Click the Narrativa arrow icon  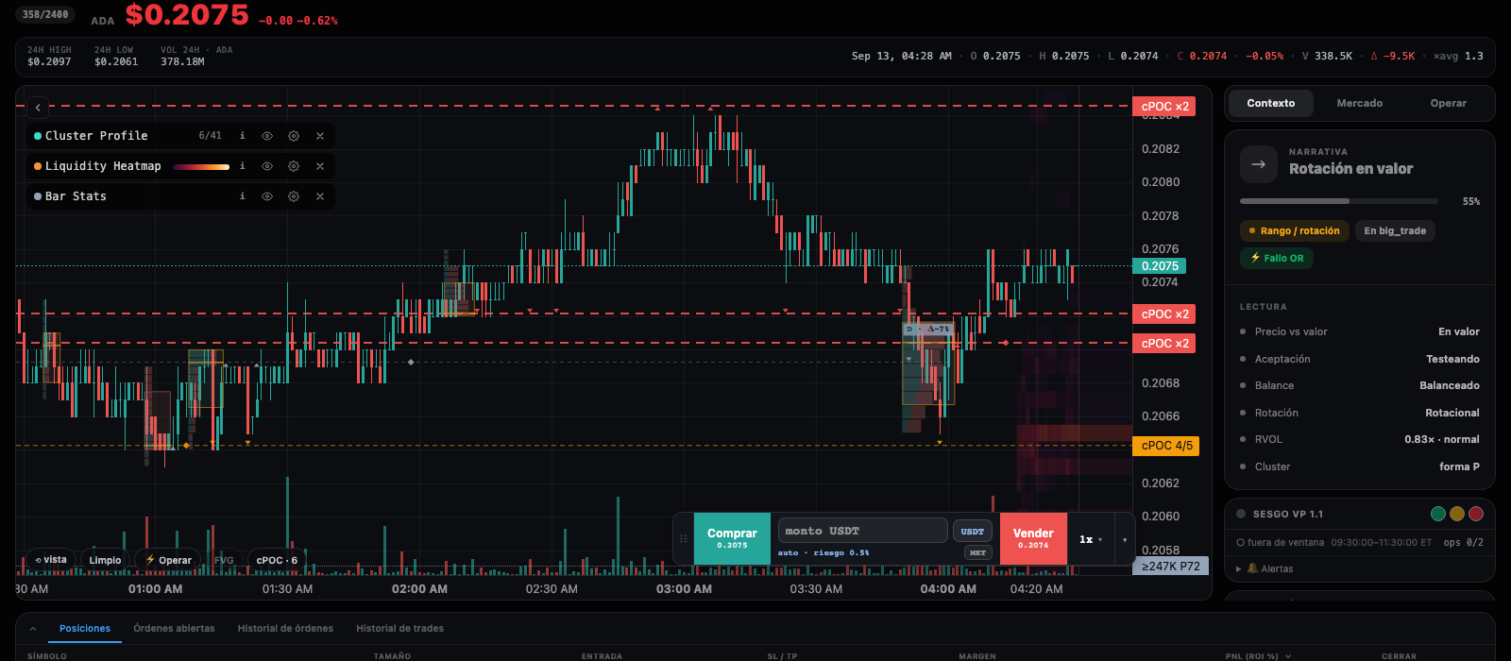coord(1258,164)
